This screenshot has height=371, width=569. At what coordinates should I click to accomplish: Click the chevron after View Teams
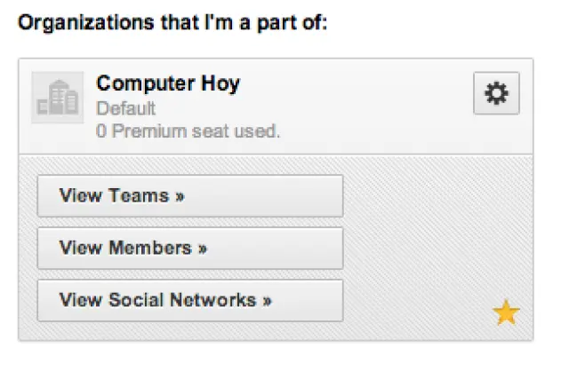180,196
